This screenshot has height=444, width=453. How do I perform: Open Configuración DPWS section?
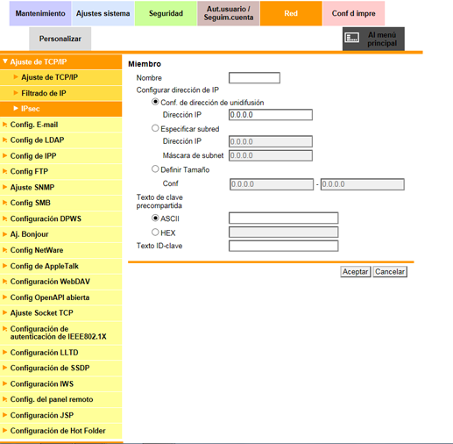(61, 218)
